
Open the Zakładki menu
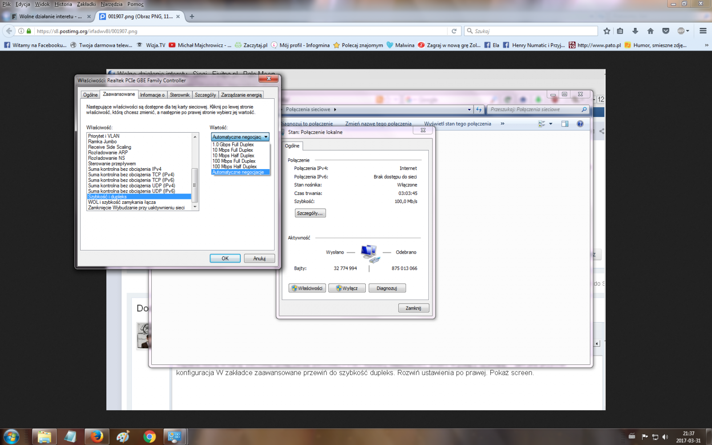[86, 4]
